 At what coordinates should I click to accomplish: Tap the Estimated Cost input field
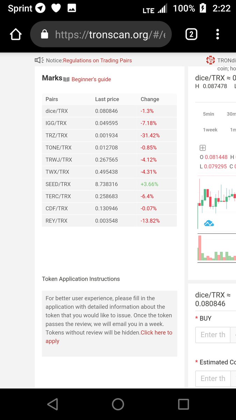[x=213, y=379]
